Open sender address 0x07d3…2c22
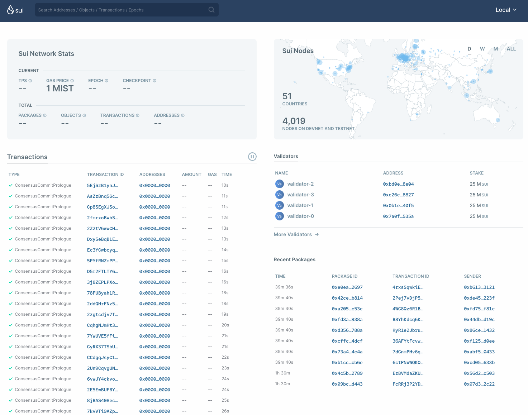 [479, 384]
